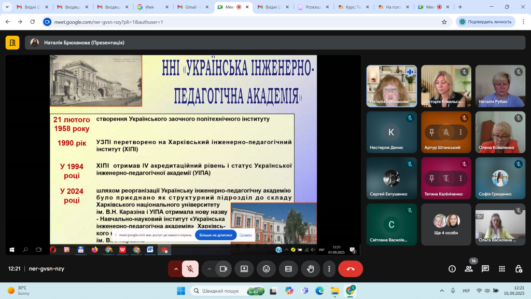The image size is (531, 299).
Task: Open the tab search dropdown
Action: point(7,7)
